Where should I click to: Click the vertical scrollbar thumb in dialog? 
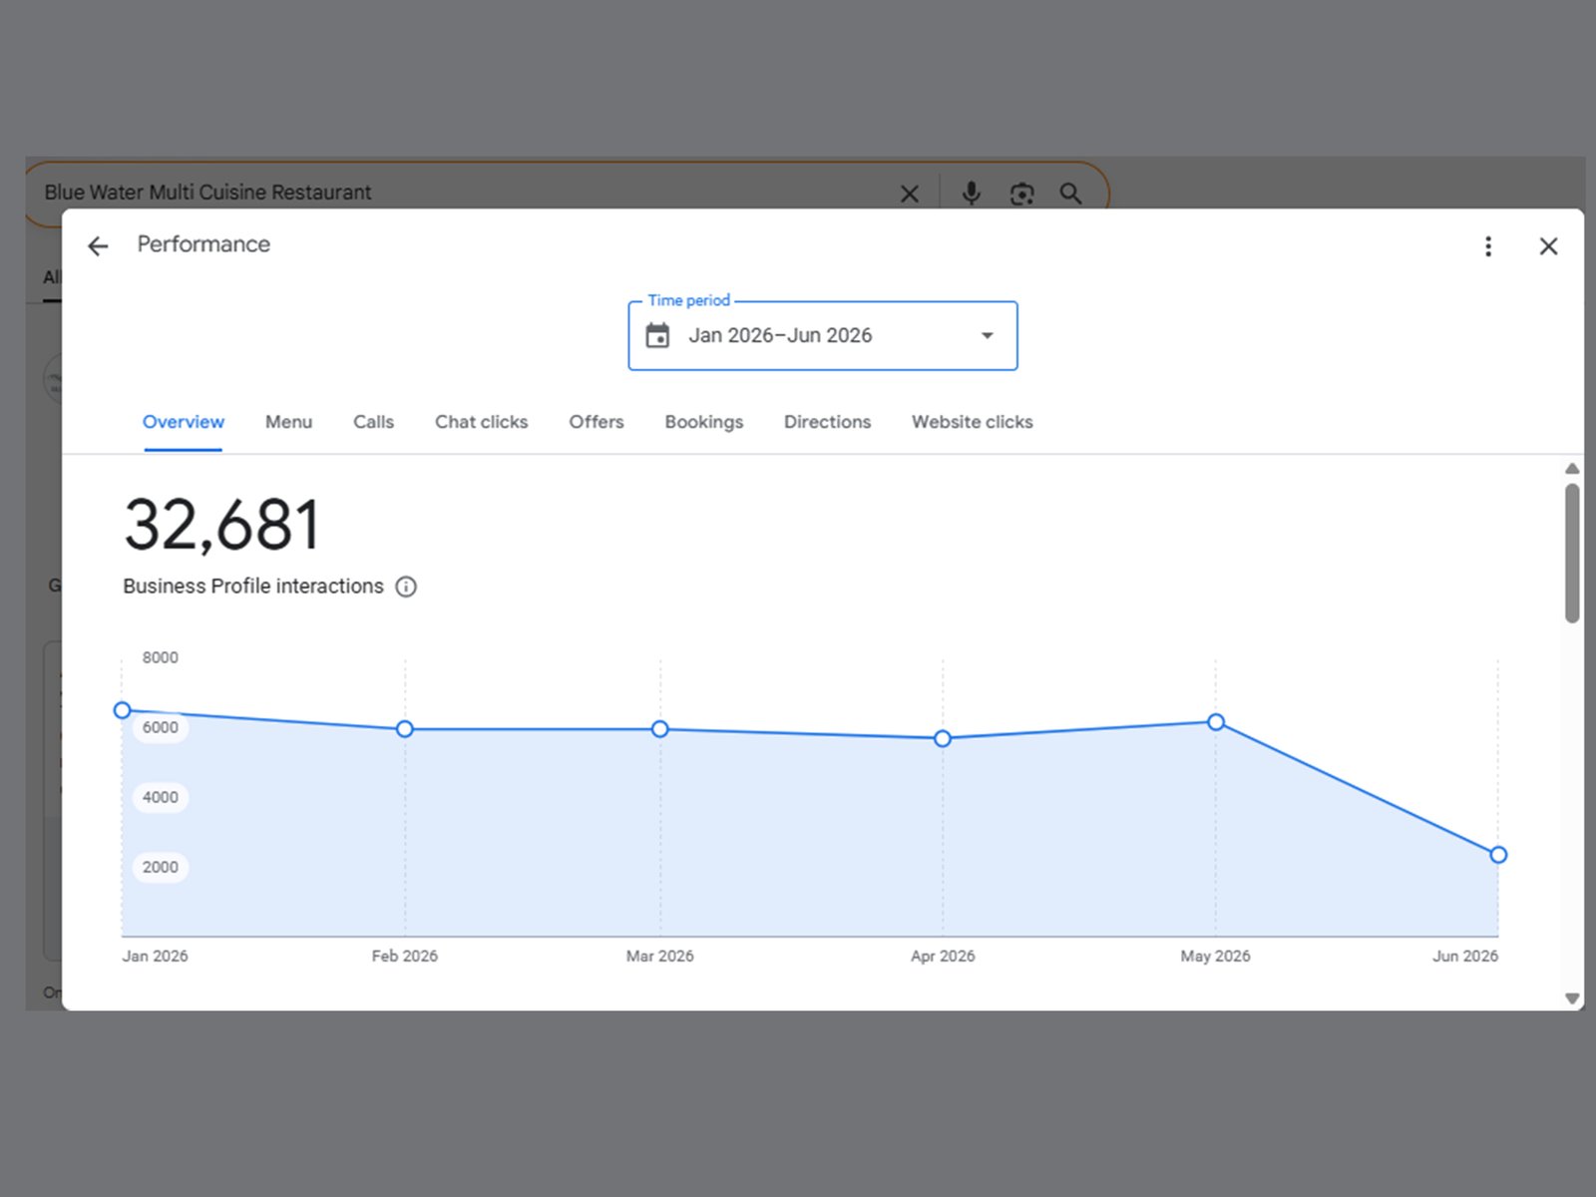1572,554
